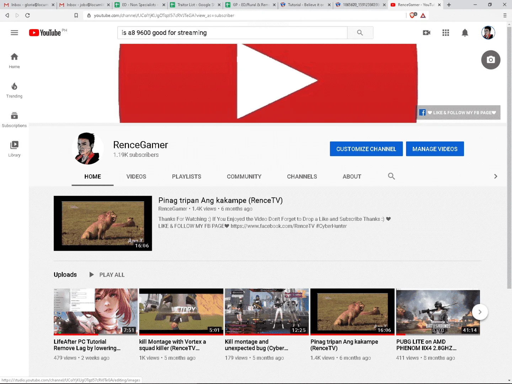Image resolution: width=512 pixels, height=384 pixels.
Task: Click the PLAY ALL link
Action: click(112, 275)
